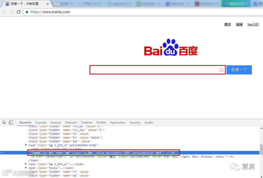Select the hidden input name="tn" row

[65, 137]
